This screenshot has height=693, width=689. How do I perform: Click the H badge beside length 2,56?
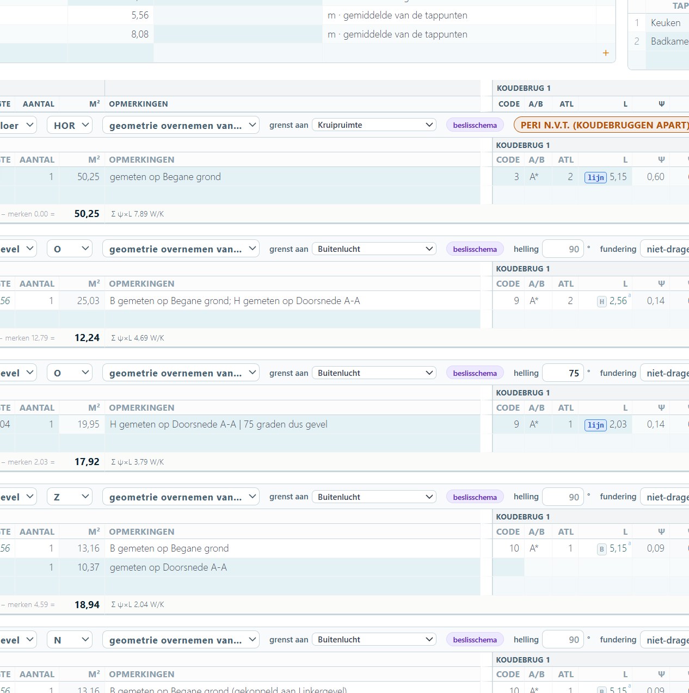point(602,301)
